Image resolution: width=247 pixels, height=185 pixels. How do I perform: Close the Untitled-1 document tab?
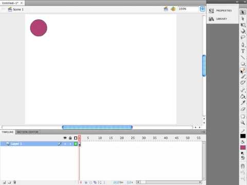(x=22, y=3)
